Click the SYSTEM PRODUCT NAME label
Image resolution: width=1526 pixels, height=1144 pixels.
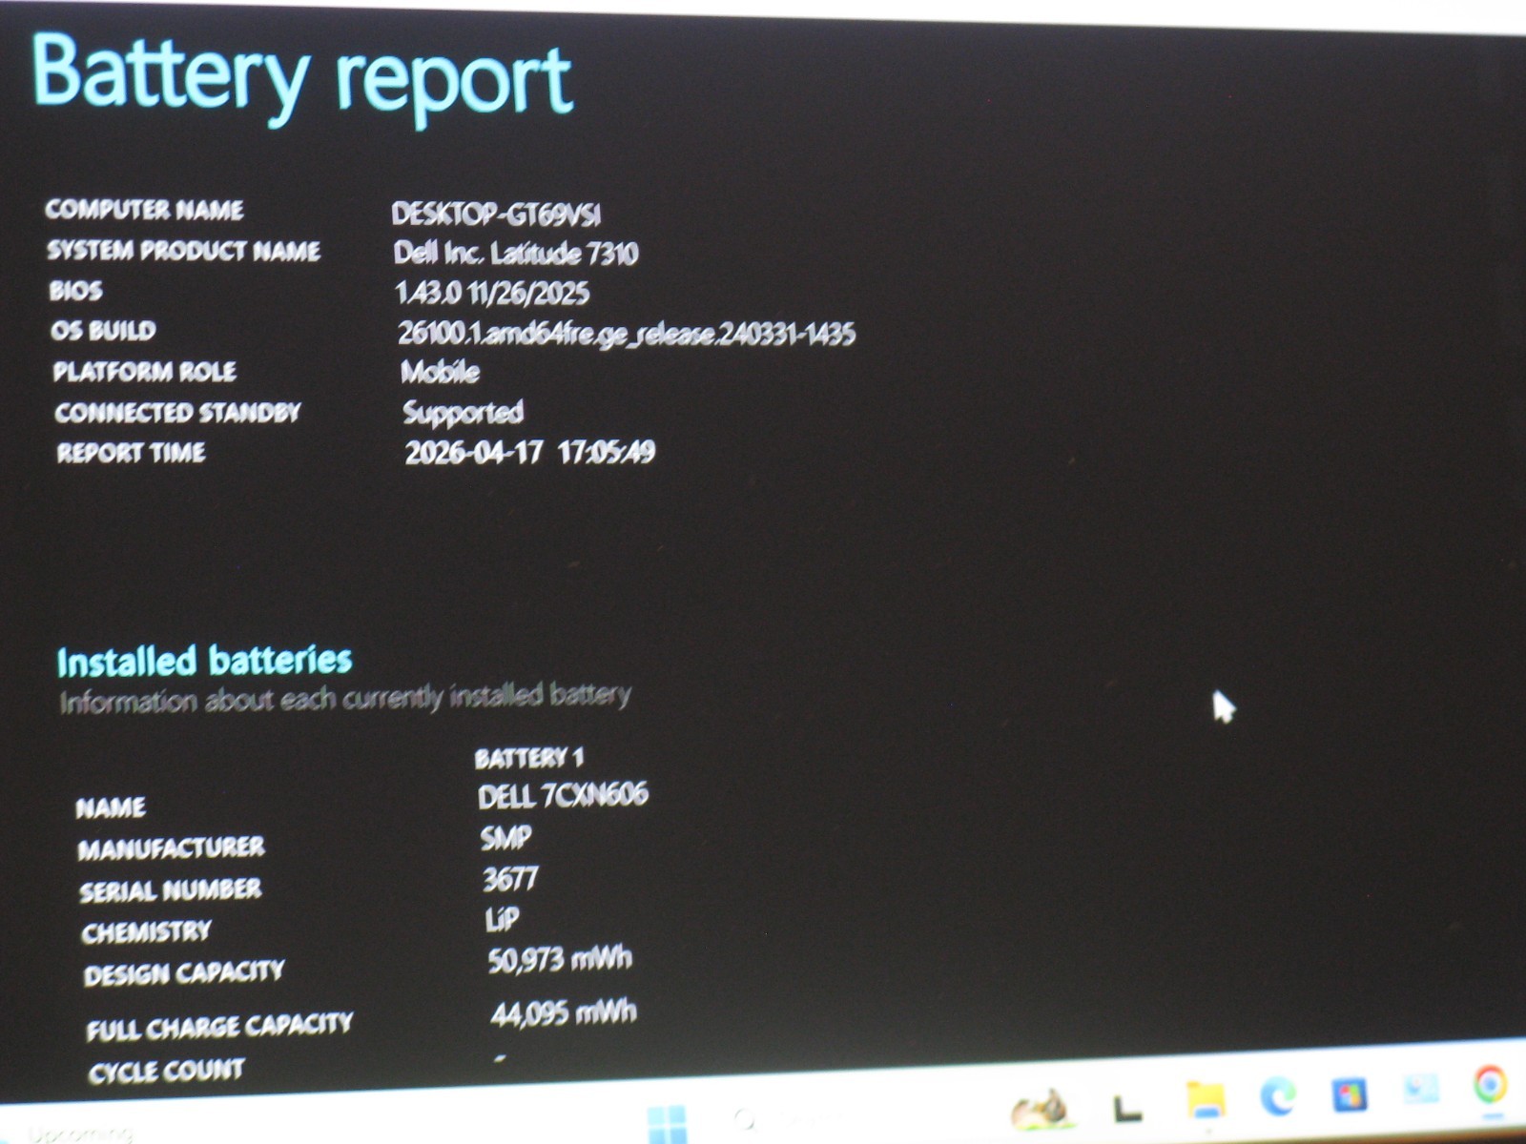[183, 251]
